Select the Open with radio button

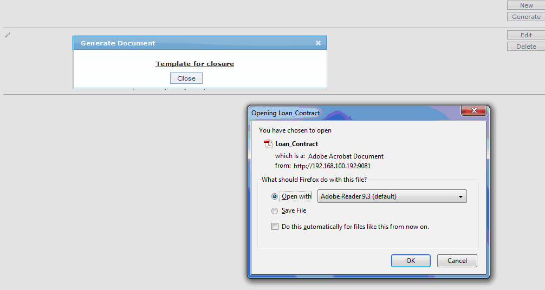[x=275, y=196]
